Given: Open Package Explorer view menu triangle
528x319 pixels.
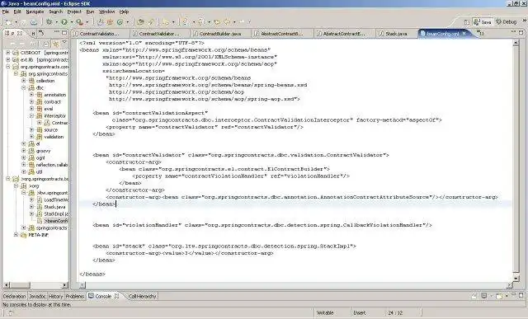Looking at the screenshot, I should 64,43.
